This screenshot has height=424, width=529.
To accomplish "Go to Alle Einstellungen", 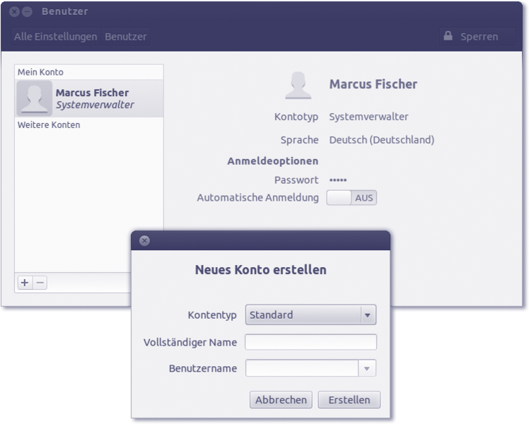I will click(x=55, y=37).
